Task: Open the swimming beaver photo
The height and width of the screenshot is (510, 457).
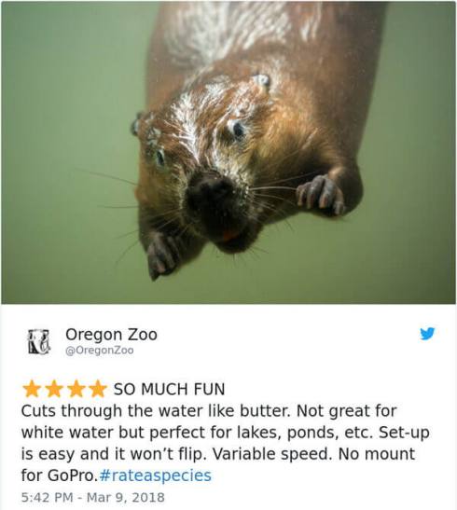Action: point(228,152)
